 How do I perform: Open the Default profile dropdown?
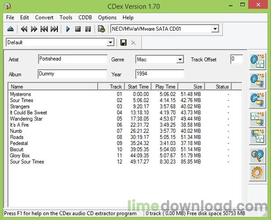[x=110, y=42]
